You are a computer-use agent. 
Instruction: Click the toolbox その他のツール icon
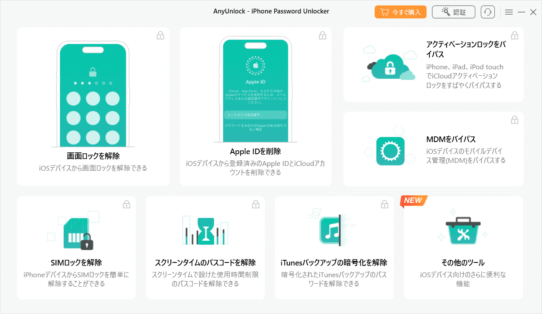(x=463, y=231)
